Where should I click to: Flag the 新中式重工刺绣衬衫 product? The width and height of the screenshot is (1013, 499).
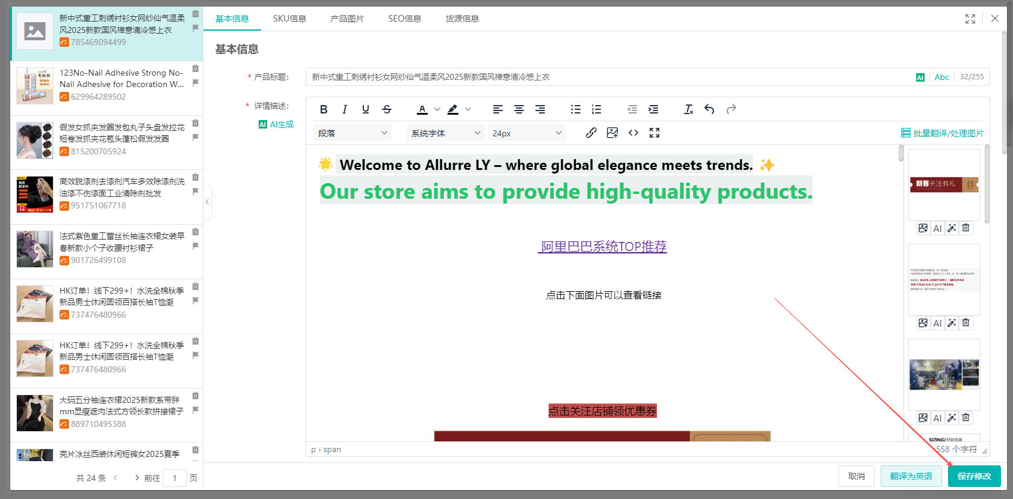point(196,28)
